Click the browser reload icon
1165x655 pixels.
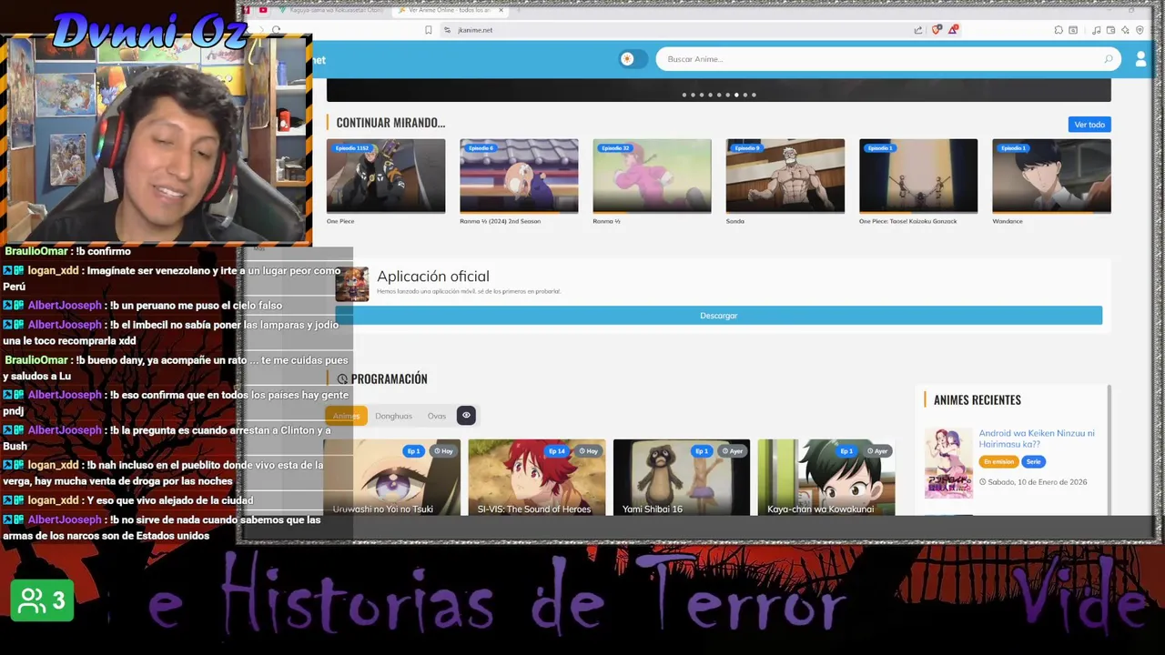(x=276, y=30)
